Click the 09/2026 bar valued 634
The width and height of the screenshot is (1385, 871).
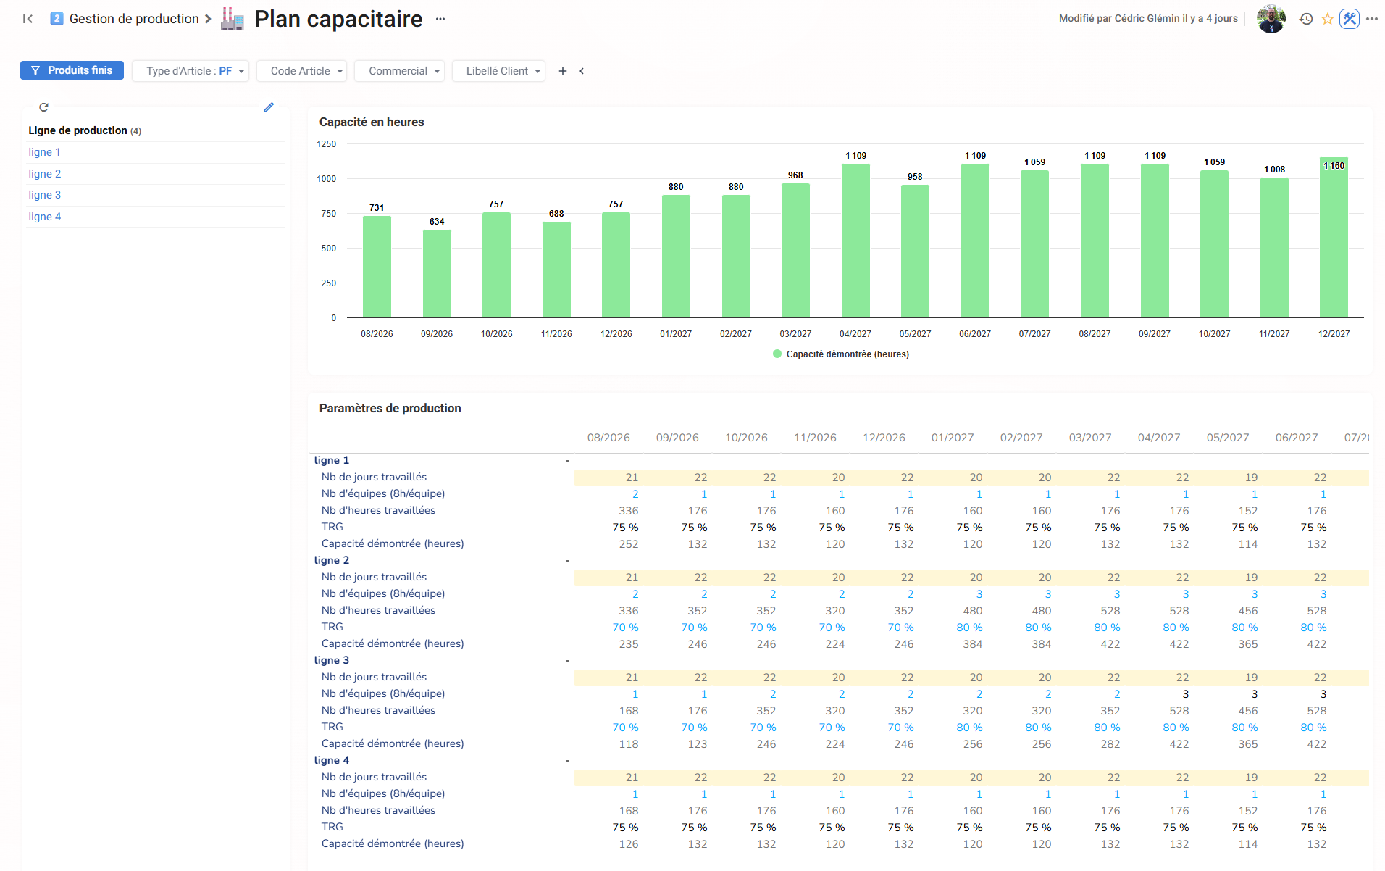(x=437, y=273)
